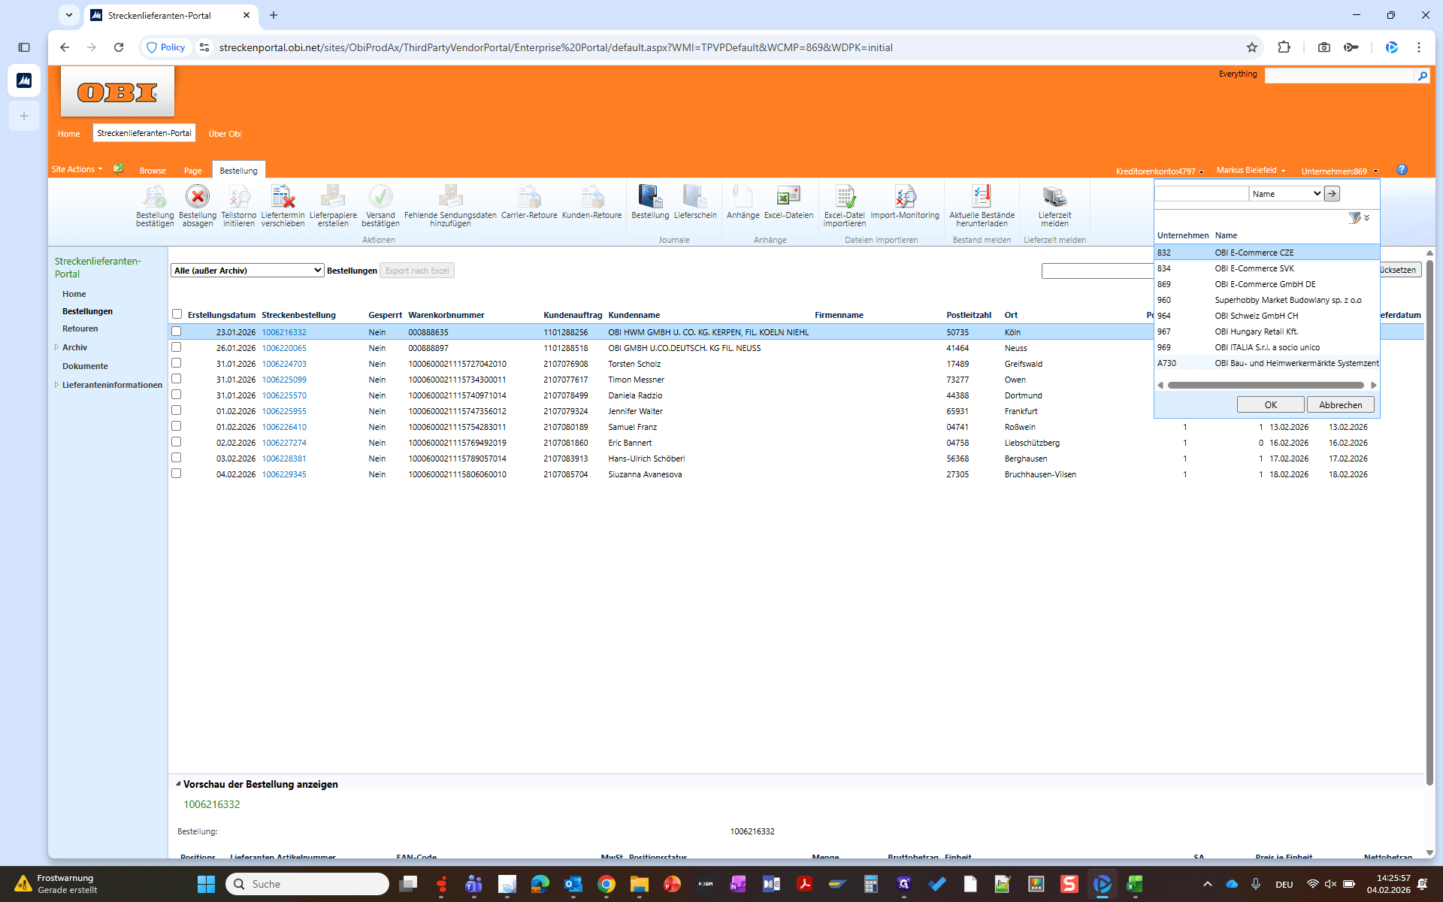Screen dimensions: 1443x902
Task: Toggle the select-all orders checkbox
Action: [177, 314]
